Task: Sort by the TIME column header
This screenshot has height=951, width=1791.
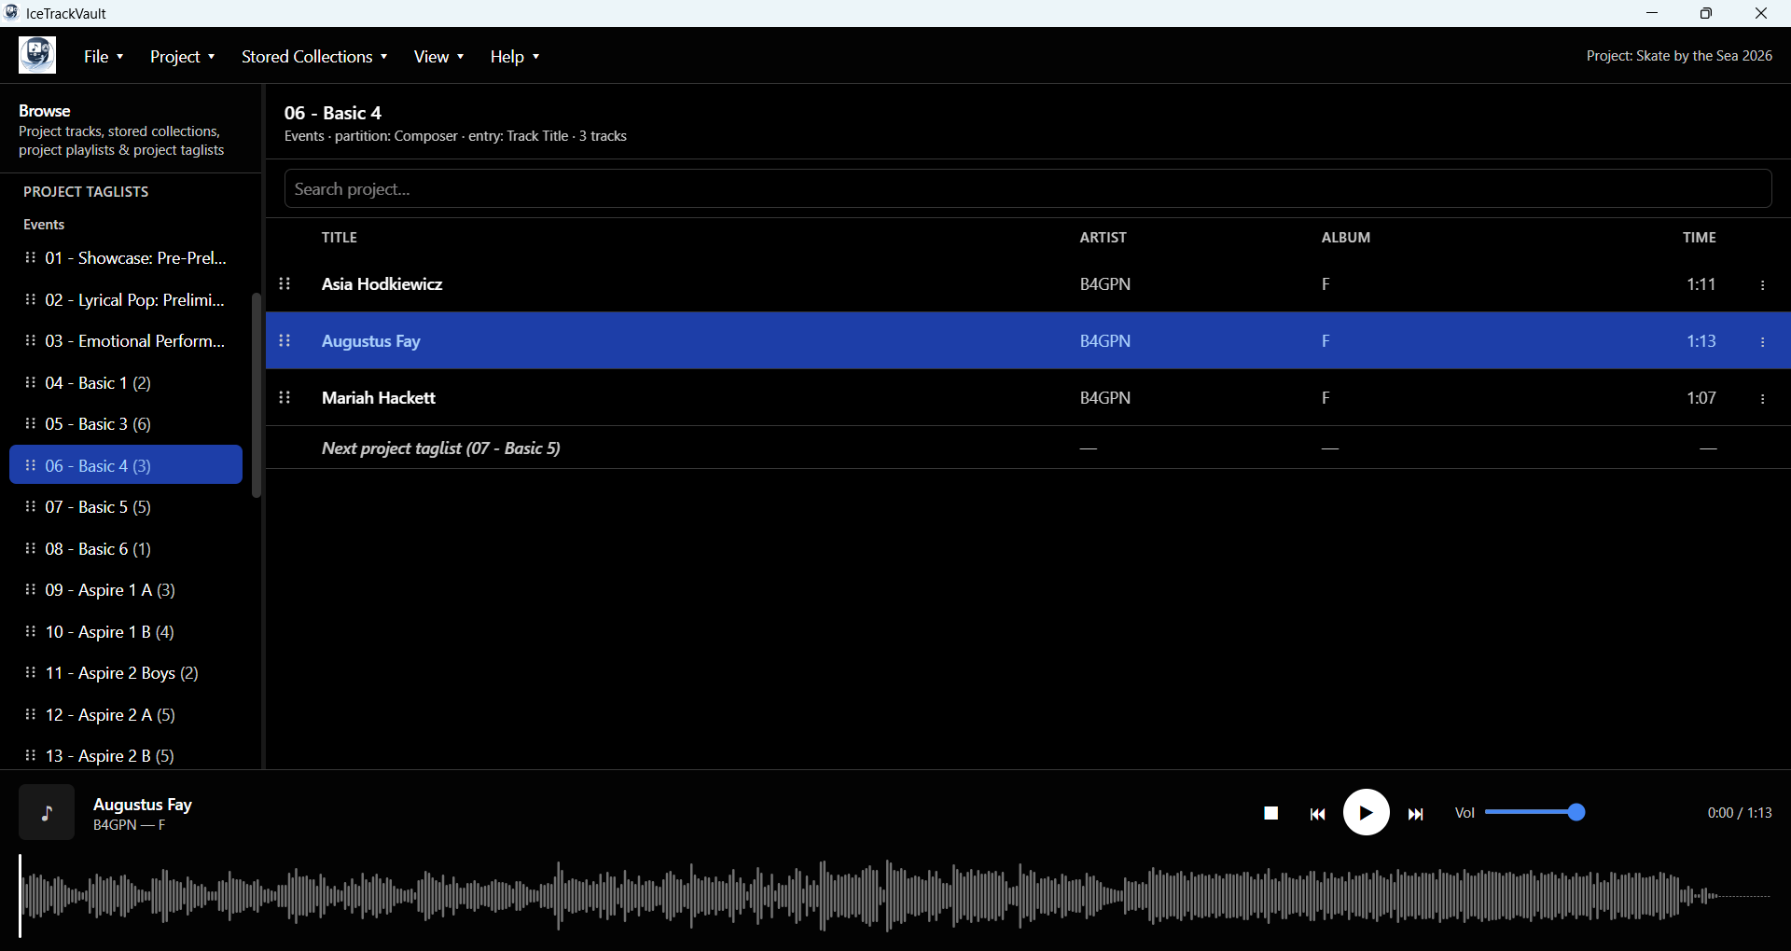Action: click(1699, 238)
